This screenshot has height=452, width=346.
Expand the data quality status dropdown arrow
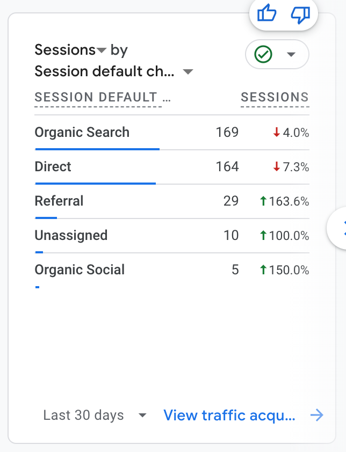(291, 55)
